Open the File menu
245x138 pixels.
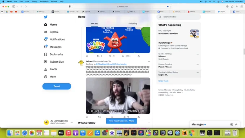pyautogui.click(x=15, y=1)
